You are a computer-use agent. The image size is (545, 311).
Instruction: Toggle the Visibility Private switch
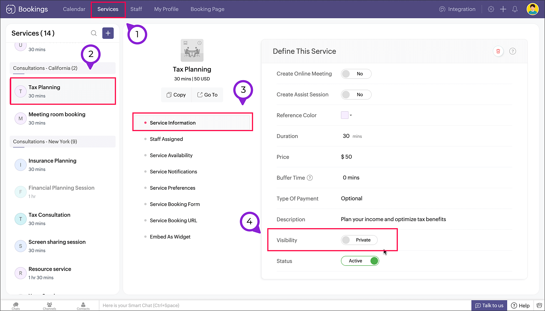(x=359, y=240)
